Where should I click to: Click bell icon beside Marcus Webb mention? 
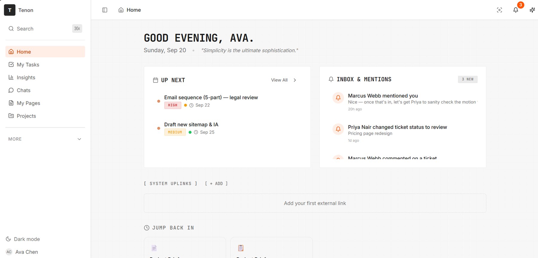[x=338, y=98]
